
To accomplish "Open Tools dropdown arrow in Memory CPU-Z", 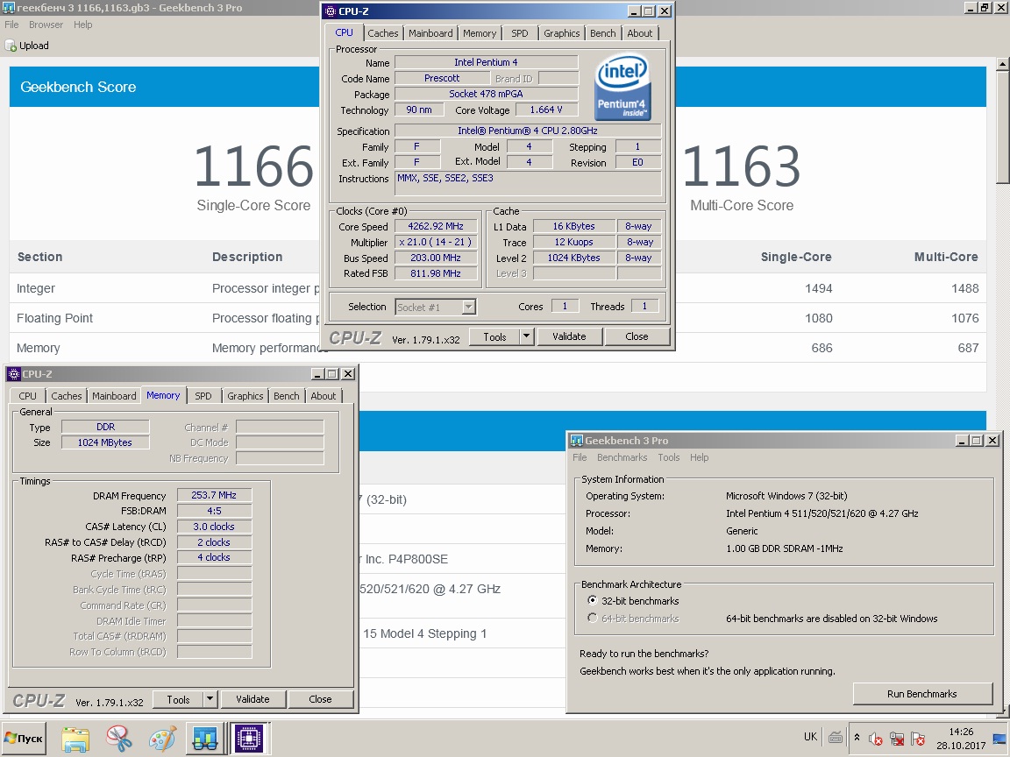I will pos(210,699).
